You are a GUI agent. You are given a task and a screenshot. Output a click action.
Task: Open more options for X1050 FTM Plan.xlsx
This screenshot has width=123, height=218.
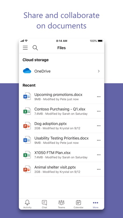click(99, 155)
